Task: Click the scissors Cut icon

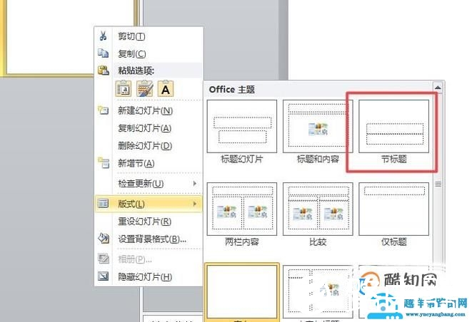Action: pyautogui.click(x=104, y=36)
